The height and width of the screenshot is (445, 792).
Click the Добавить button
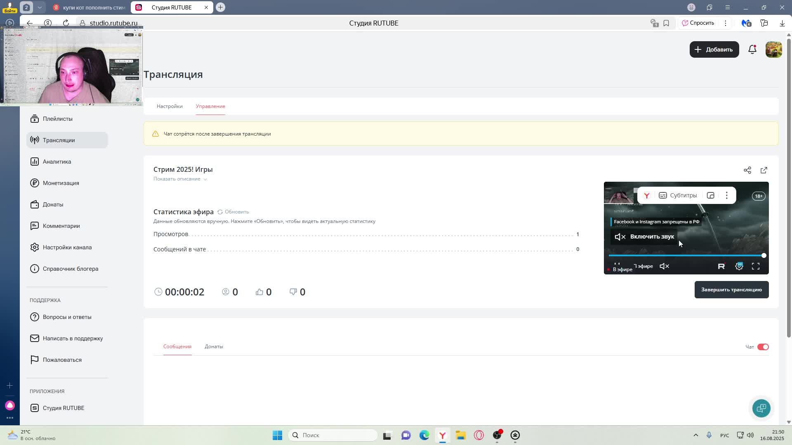pyautogui.click(x=714, y=49)
